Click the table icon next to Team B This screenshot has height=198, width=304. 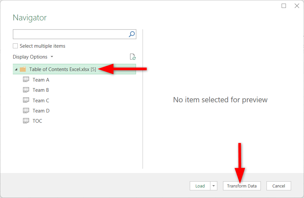26,89
